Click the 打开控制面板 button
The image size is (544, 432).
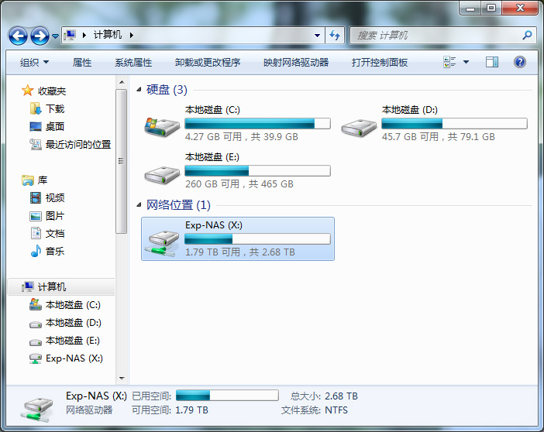(x=380, y=62)
